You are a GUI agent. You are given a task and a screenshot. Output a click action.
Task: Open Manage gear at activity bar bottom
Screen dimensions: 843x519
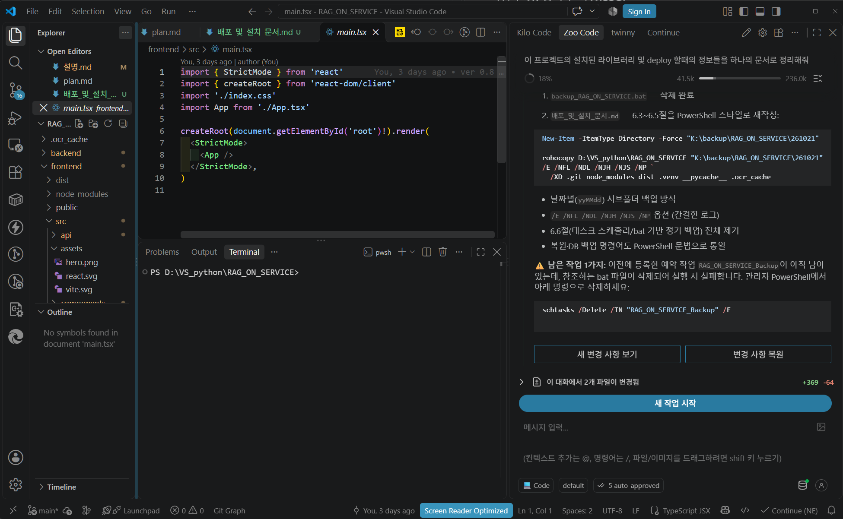[x=16, y=484]
